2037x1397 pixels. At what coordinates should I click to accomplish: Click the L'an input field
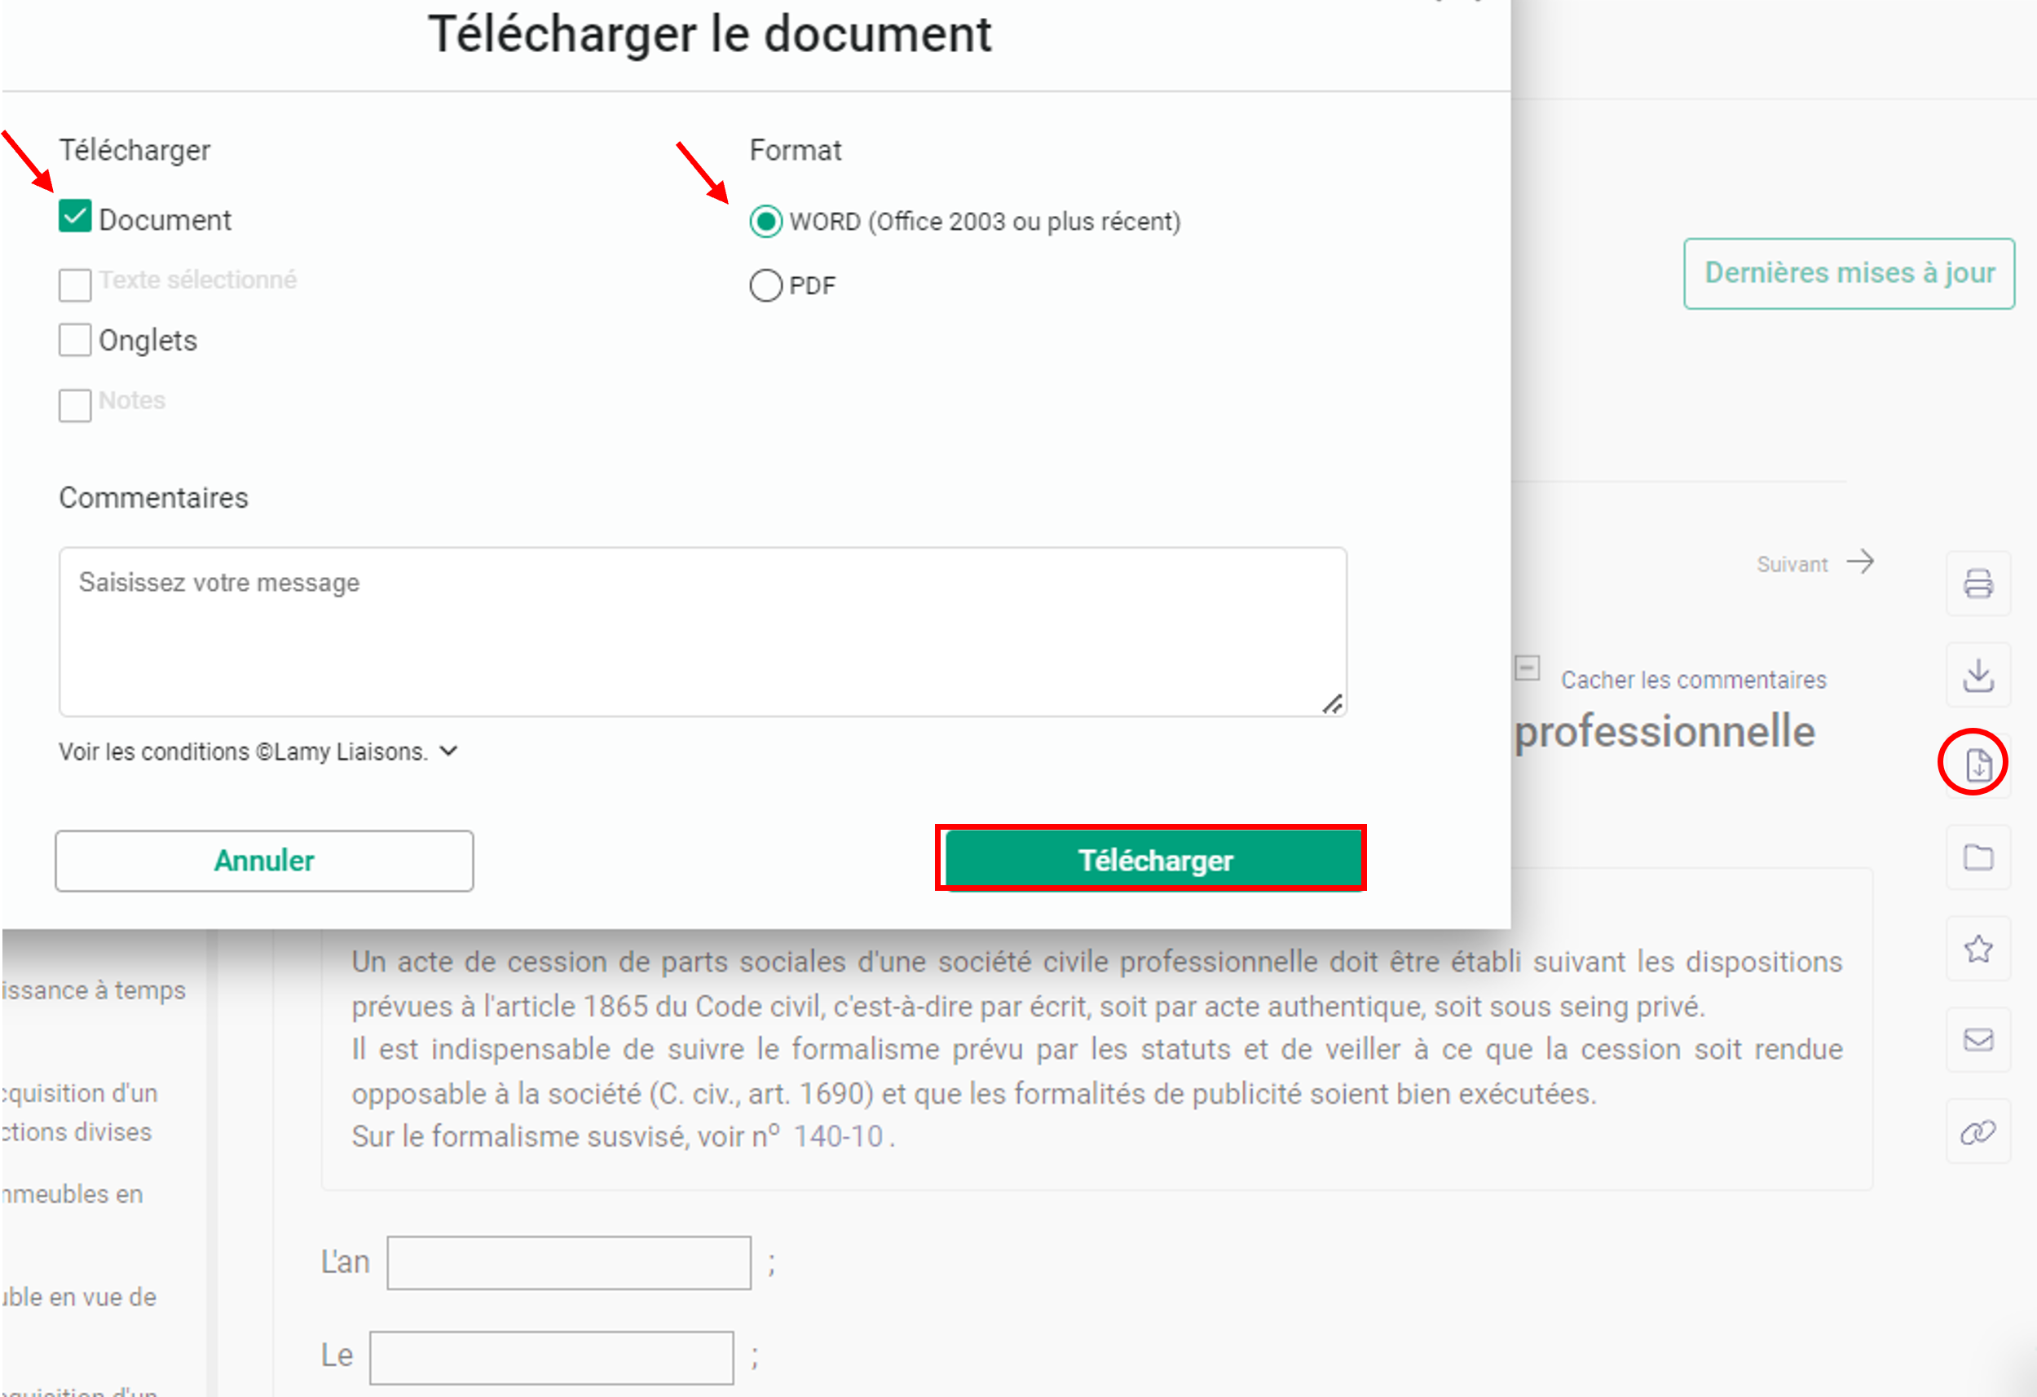pos(569,1262)
